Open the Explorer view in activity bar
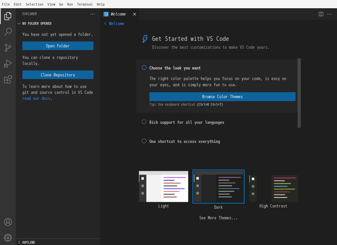337x245 pixels. click(x=8, y=16)
